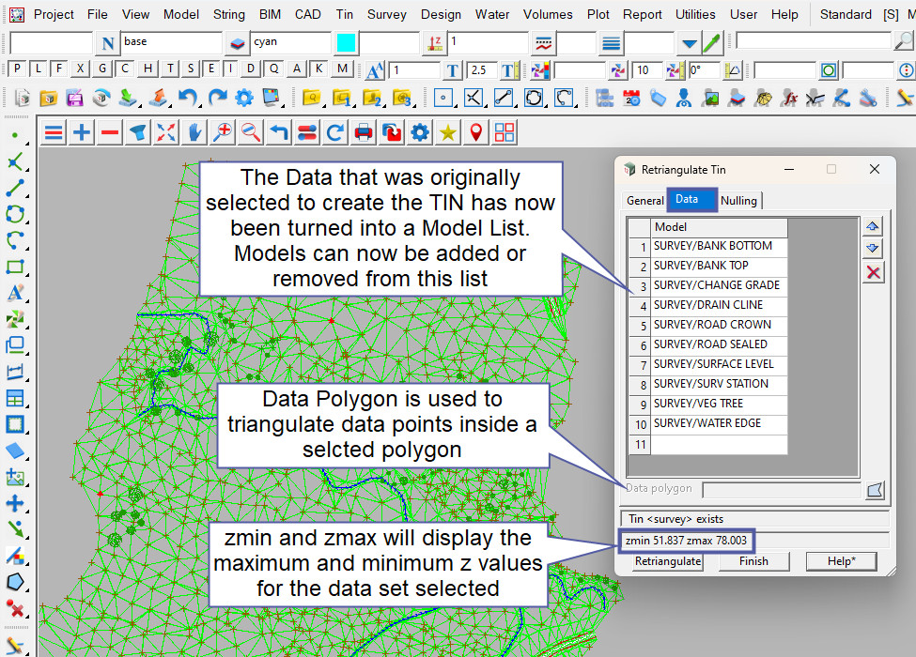The image size is (916, 657).
Task: Click the red location pin icon
Action: pos(476,132)
